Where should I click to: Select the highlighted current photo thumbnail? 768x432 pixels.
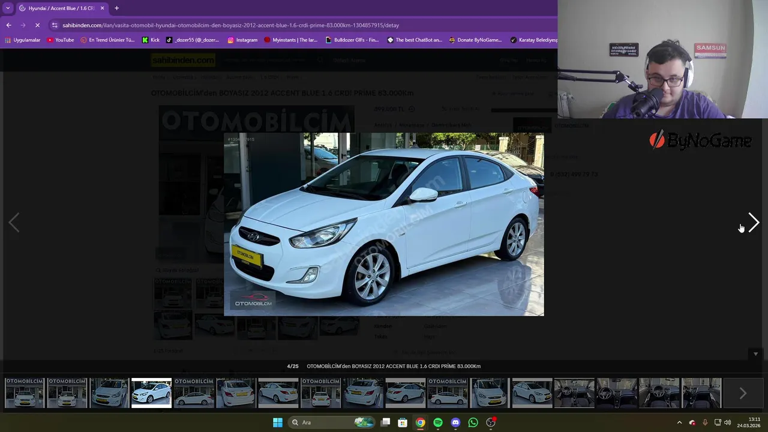coord(151,393)
